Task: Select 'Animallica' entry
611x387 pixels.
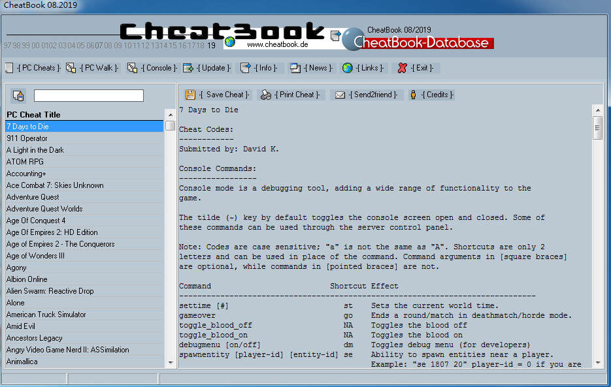Action: 84,362
